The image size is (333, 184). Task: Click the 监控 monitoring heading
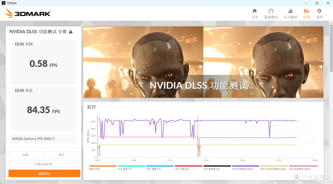click(92, 107)
